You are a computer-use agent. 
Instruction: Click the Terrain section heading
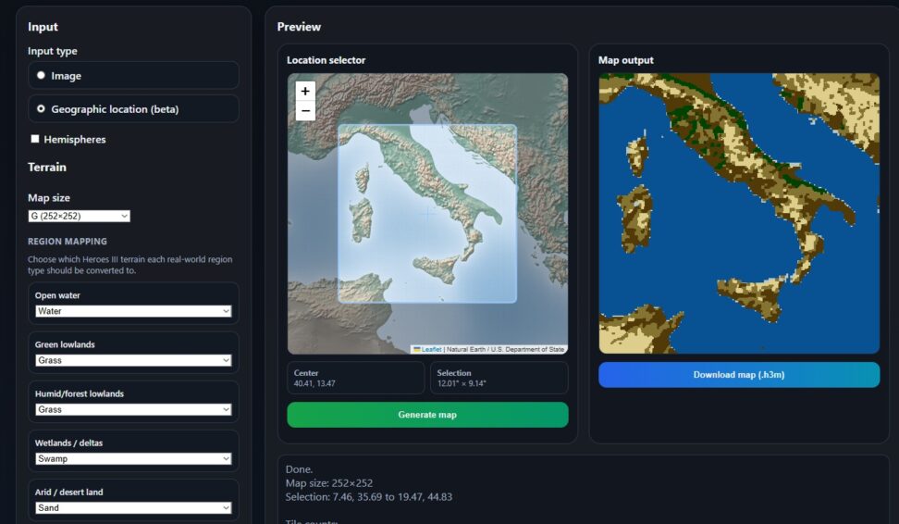[x=47, y=167]
